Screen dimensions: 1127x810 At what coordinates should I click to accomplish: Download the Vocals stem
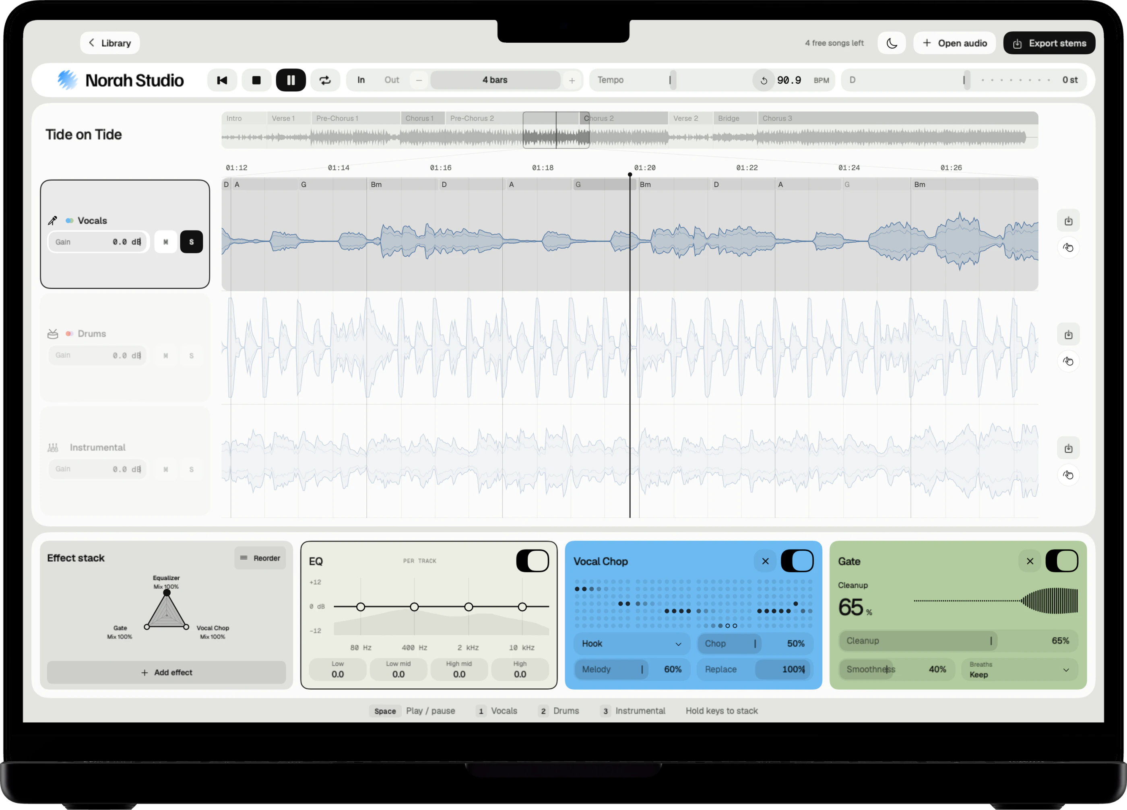tap(1068, 221)
